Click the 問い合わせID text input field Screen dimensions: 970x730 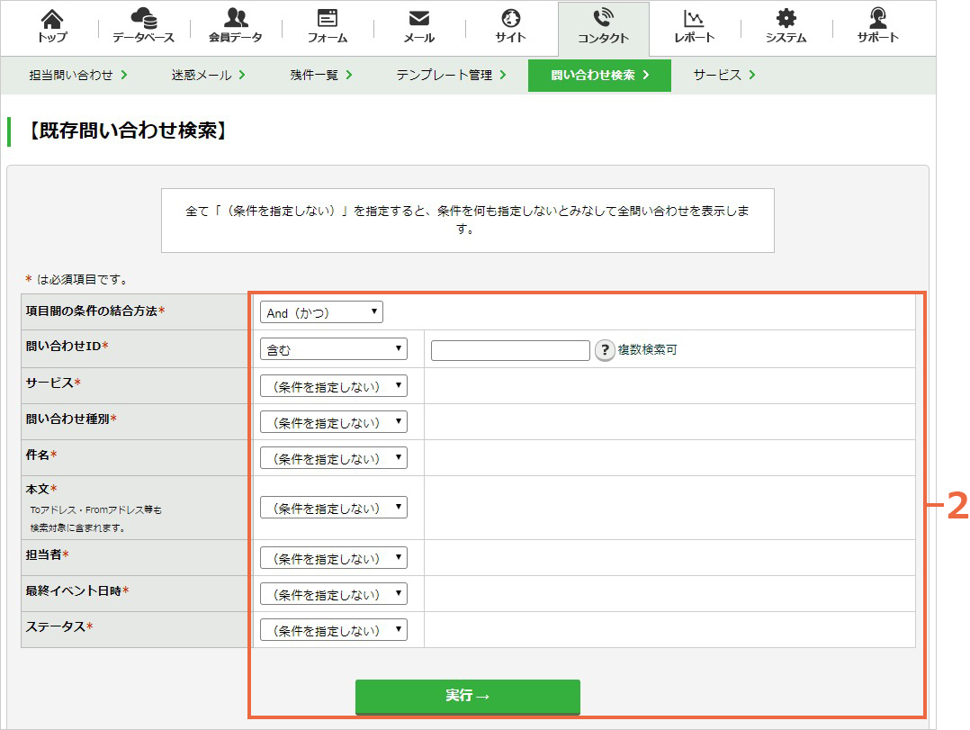(510, 350)
